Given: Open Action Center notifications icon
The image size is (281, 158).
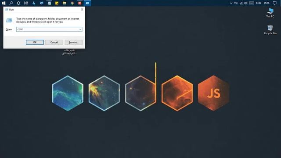Looking at the screenshot, I should (274, 3).
